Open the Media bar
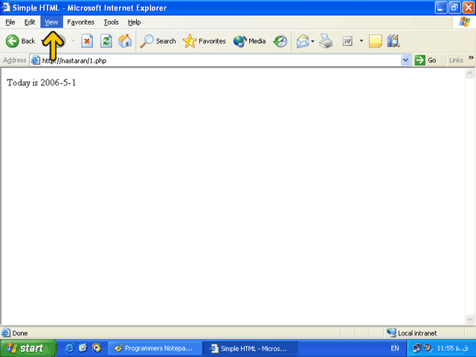 click(x=249, y=42)
